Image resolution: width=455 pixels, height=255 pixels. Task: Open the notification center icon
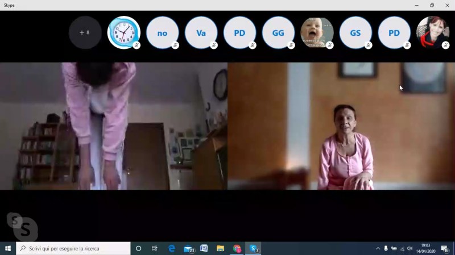tap(445, 249)
